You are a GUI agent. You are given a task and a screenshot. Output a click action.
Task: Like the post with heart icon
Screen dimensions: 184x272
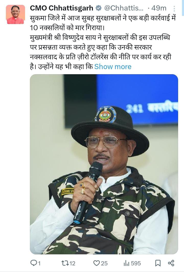(96, 263)
